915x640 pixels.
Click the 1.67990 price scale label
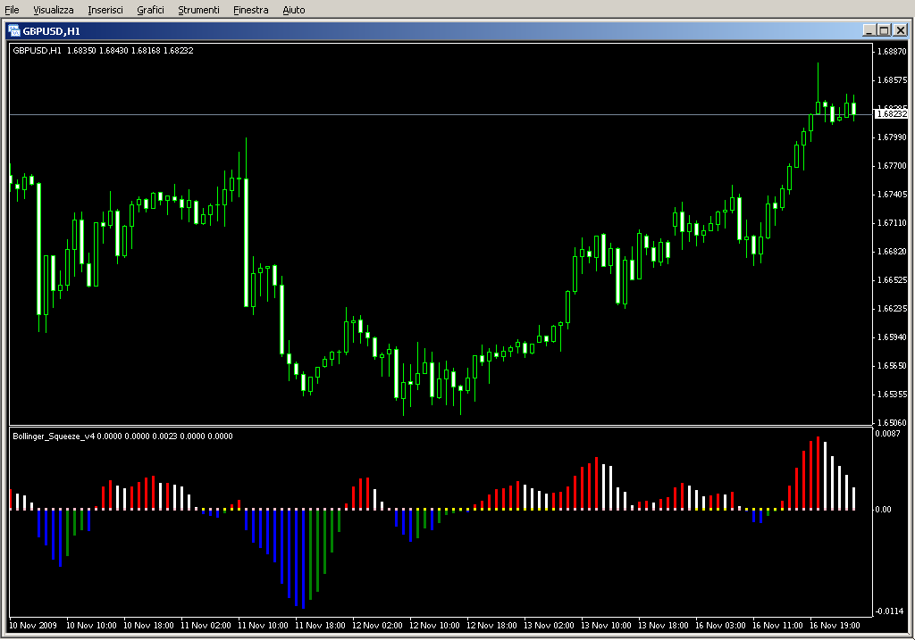tap(893, 137)
